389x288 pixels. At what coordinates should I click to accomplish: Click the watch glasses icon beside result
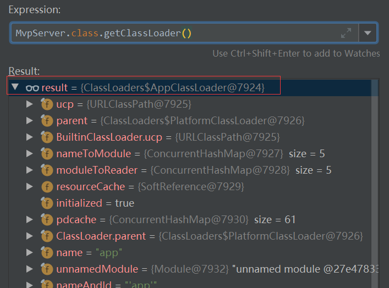click(x=32, y=87)
